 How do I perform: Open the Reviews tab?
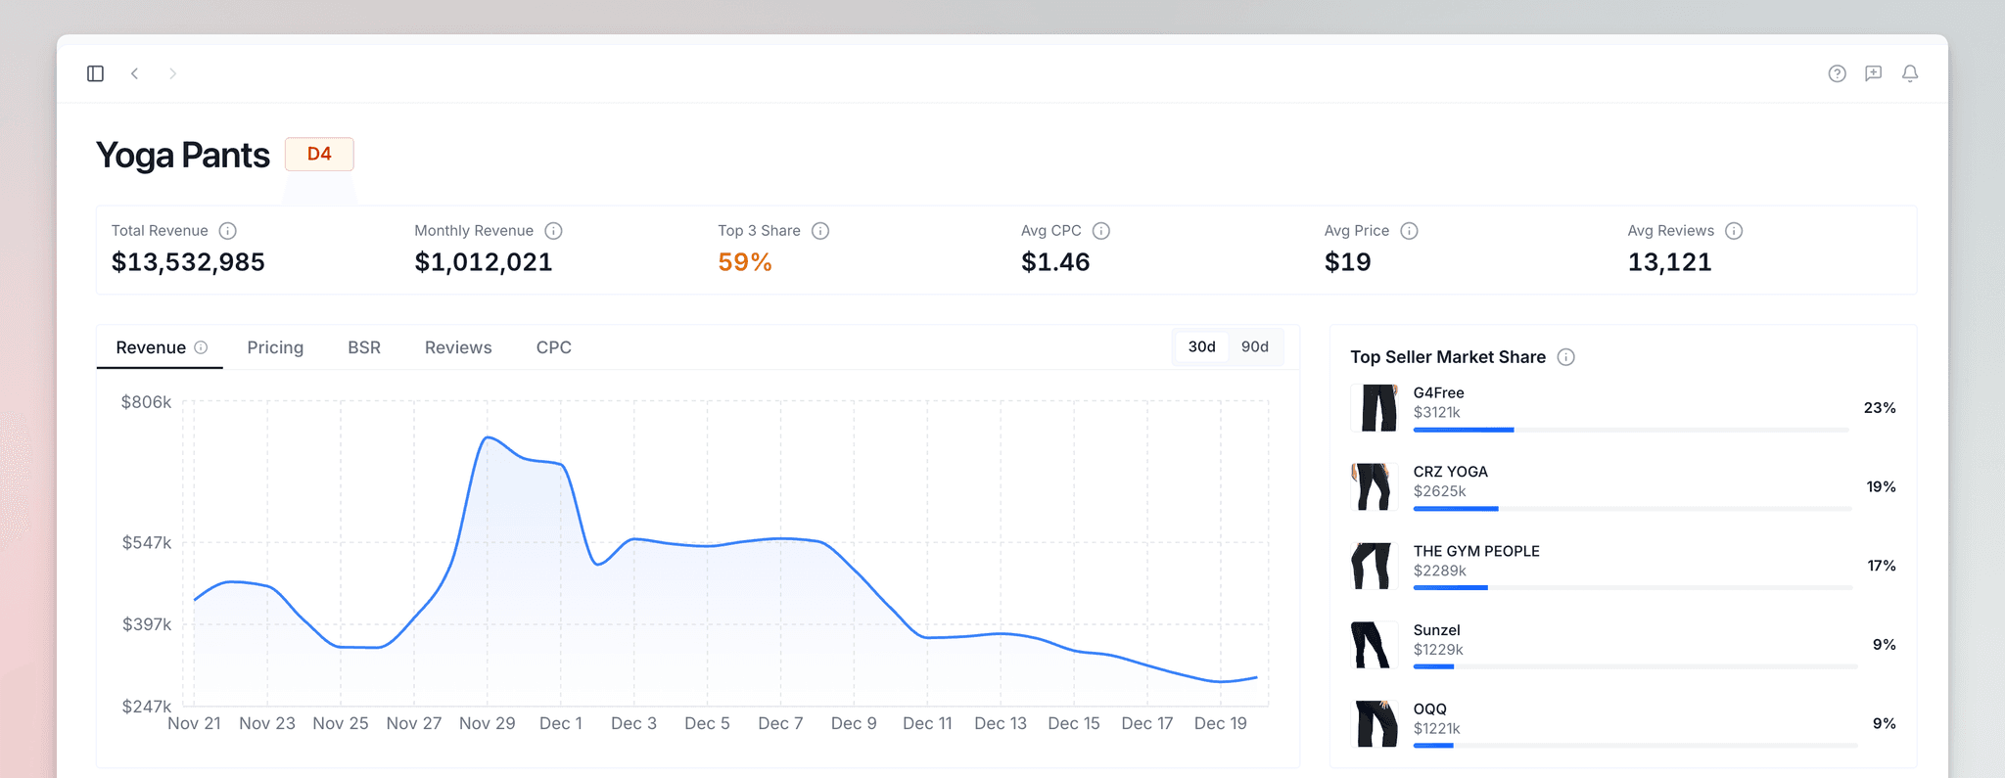pos(458,347)
